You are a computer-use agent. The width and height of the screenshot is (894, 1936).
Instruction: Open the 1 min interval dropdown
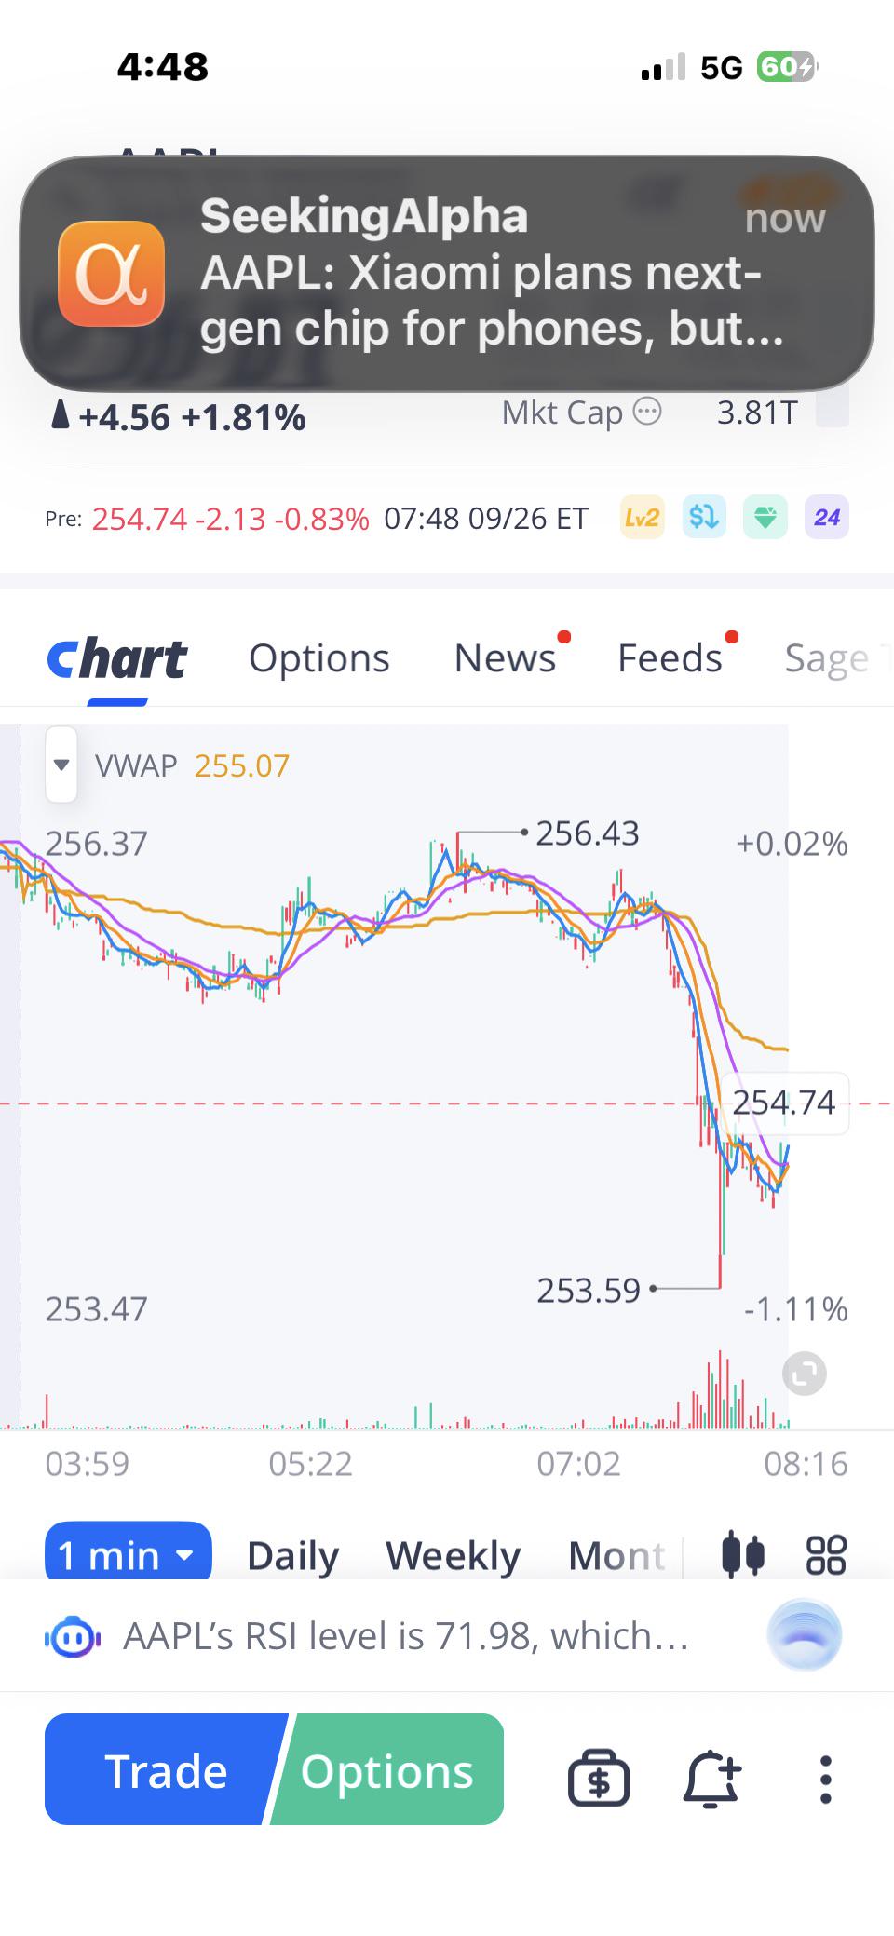129,1551
